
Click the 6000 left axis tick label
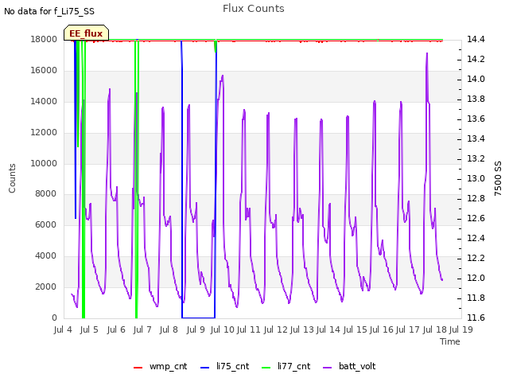click(x=46, y=224)
